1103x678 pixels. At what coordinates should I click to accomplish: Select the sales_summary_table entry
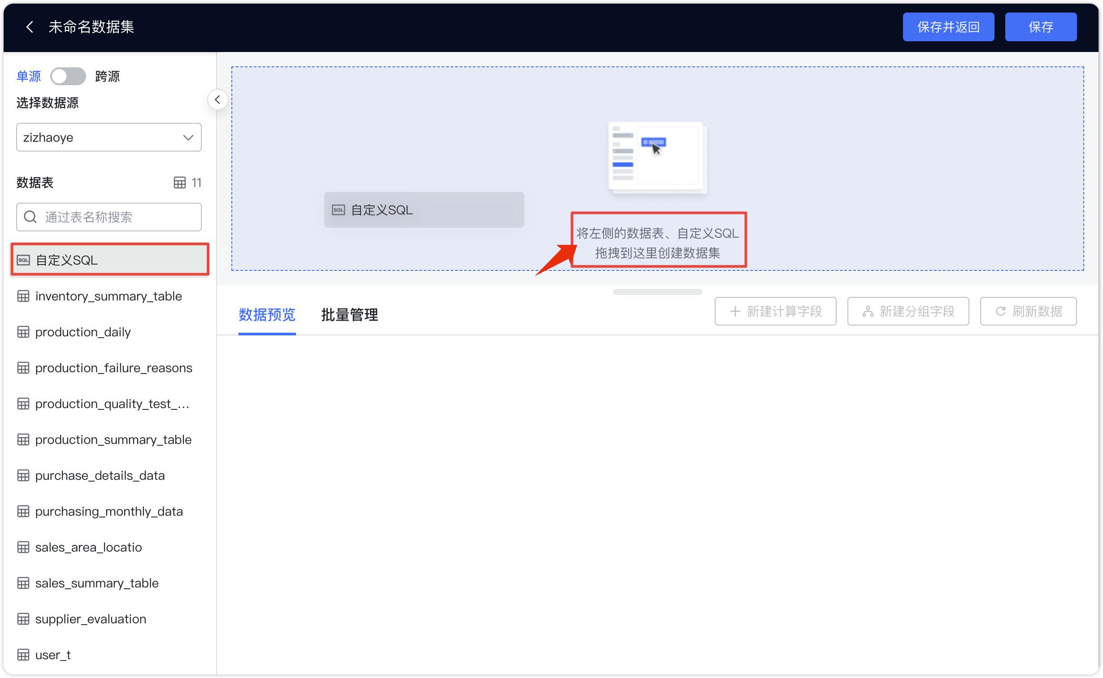pos(110,583)
